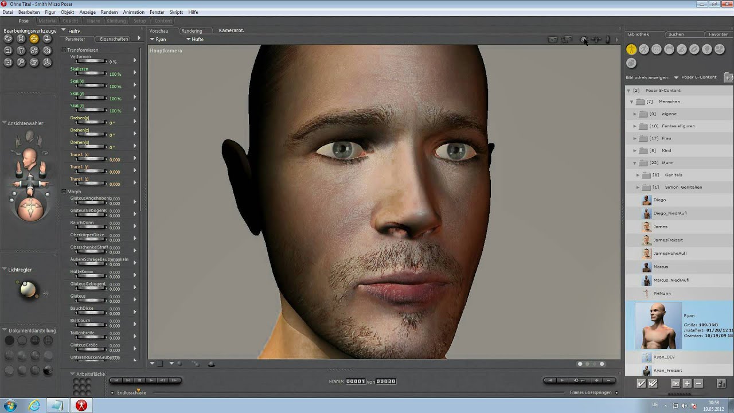Toggle the Frames überspringen option

point(616,392)
